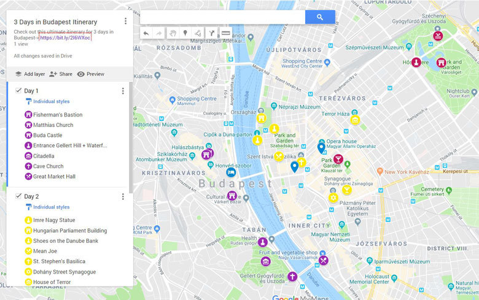Image resolution: width=479 pixels, height=300 pixels.
Task: Click Add layer
Action: 30,74
